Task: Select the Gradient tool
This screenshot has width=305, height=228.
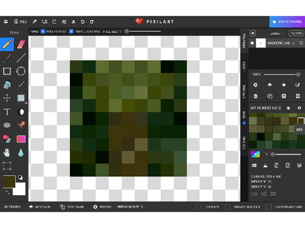Action: pyautogui.click(x=21, y=139)
